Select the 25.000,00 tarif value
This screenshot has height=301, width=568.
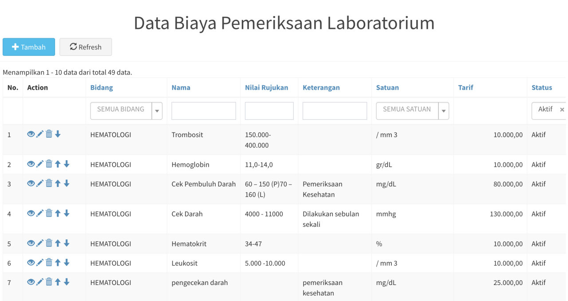coord(508,282)
